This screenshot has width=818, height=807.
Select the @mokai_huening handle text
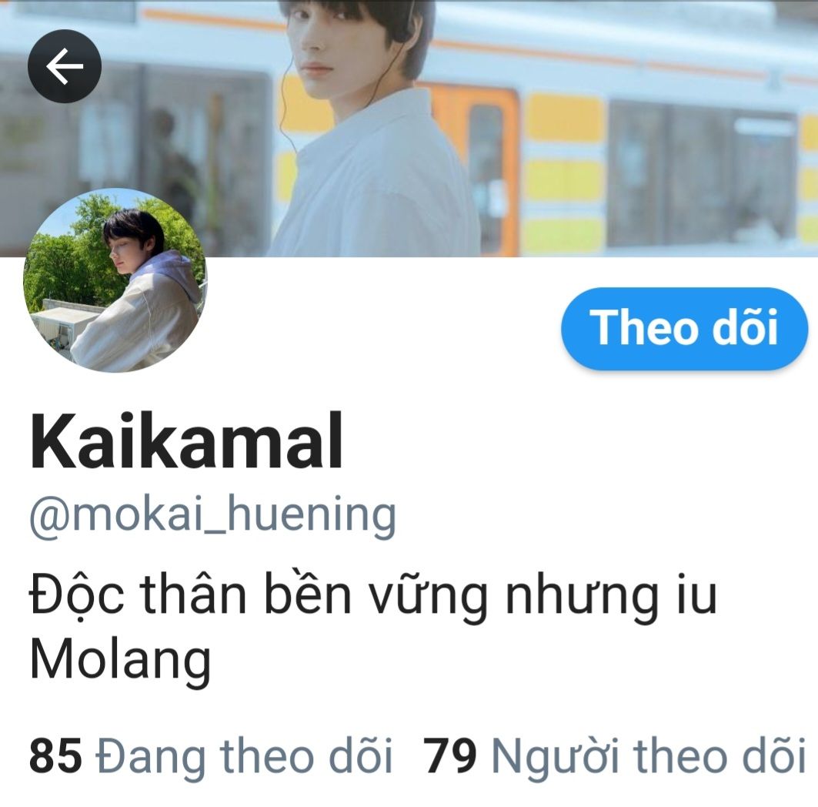pos(212,515)
